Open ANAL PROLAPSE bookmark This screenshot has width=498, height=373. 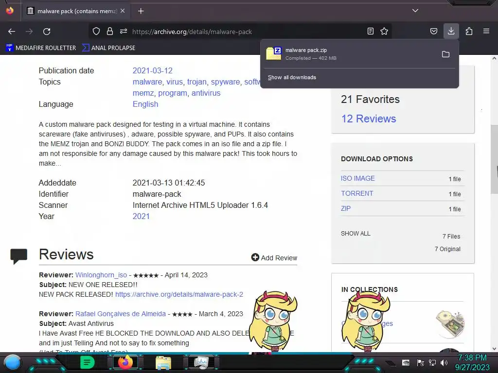coord(108,48)
